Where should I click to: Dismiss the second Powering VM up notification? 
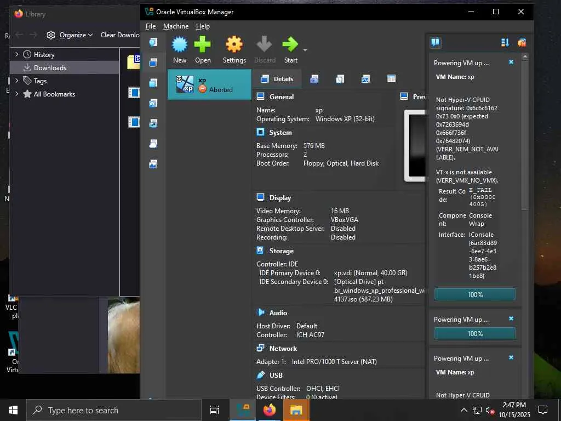(x=511, y=318)
